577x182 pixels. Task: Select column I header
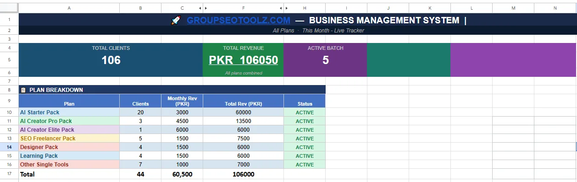346,8
